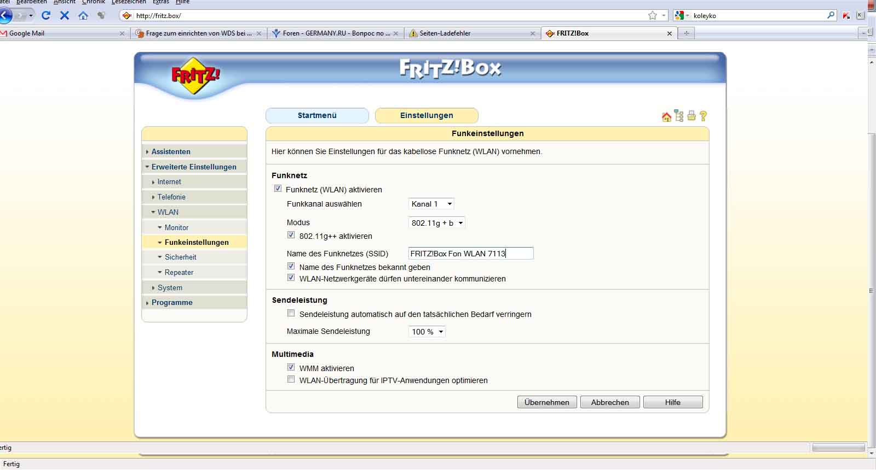Open WLAN Repeater page in sidebar
The width and height of the screenshot is (876, 470).
[194, 272]
